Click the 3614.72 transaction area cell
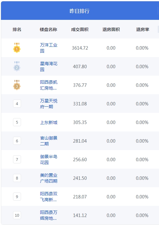This screenshot has height=226, width=159. coord(80,48)
